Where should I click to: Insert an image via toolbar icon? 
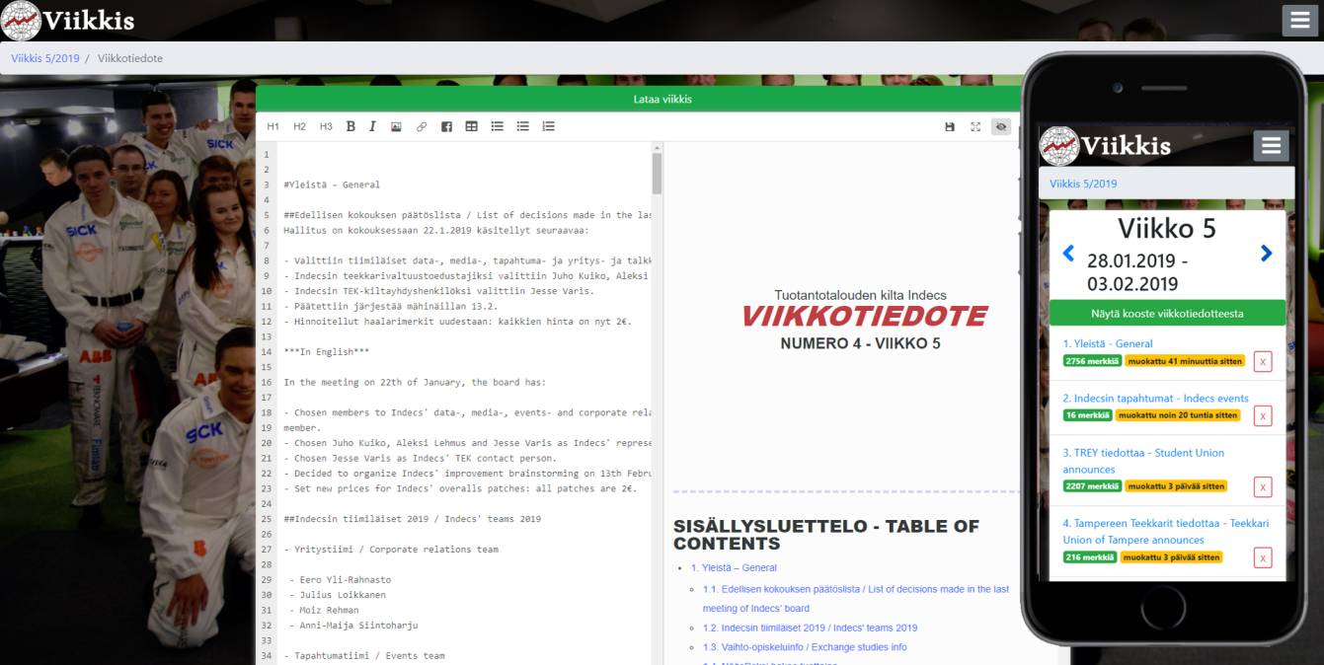point(396,126)
